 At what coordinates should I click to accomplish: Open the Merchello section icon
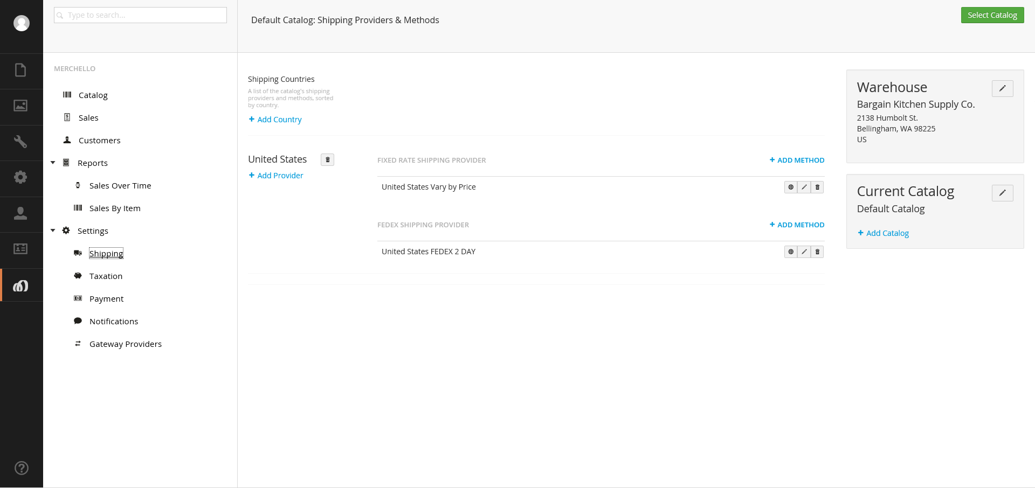(20, 285)
